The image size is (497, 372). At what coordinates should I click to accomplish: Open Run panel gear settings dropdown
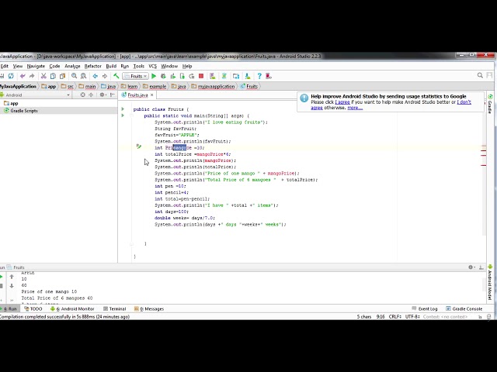[x=471, y=267]
